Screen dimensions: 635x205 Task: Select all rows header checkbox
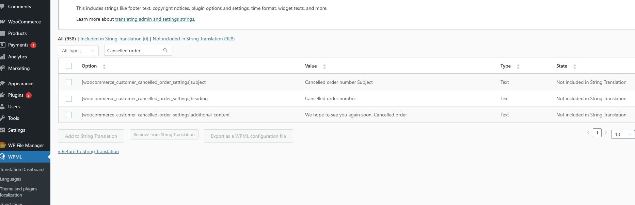(69, 66)
